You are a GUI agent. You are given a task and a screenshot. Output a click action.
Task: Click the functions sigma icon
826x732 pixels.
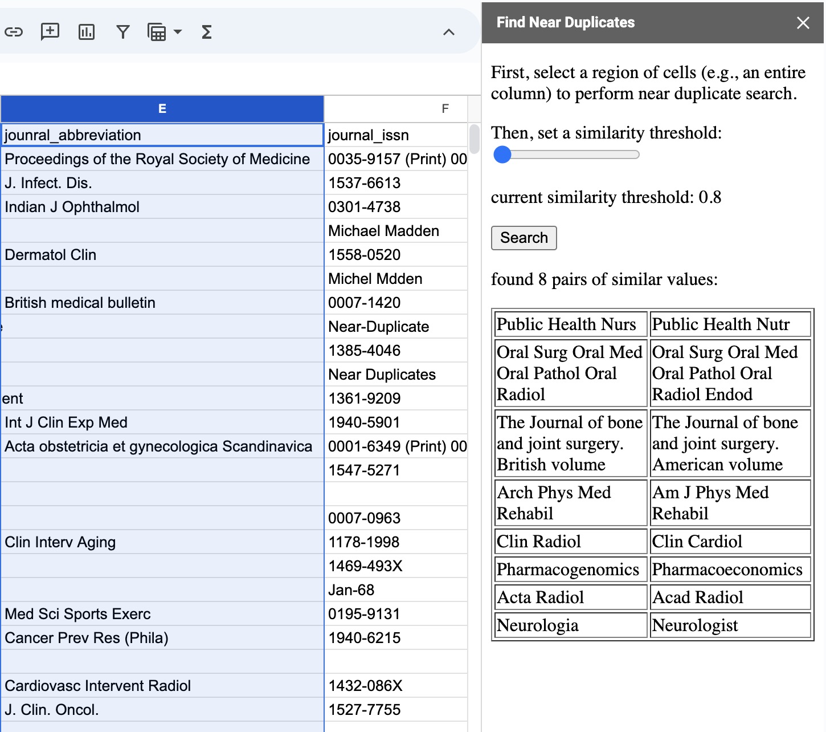tap(207, 32)
